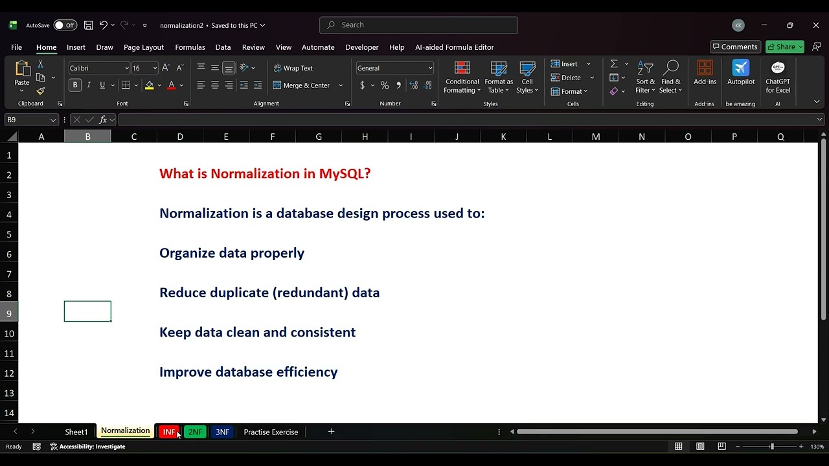Apply Align Right to cell
The height and width of the screenshot is (466, 829).
pyautogui.click(x=229, y=85)
